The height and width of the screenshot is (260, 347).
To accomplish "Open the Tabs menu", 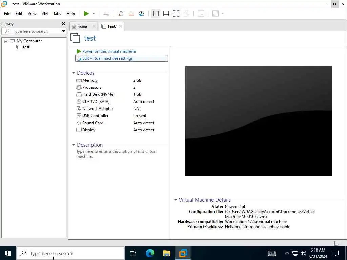I will [57, 14].
